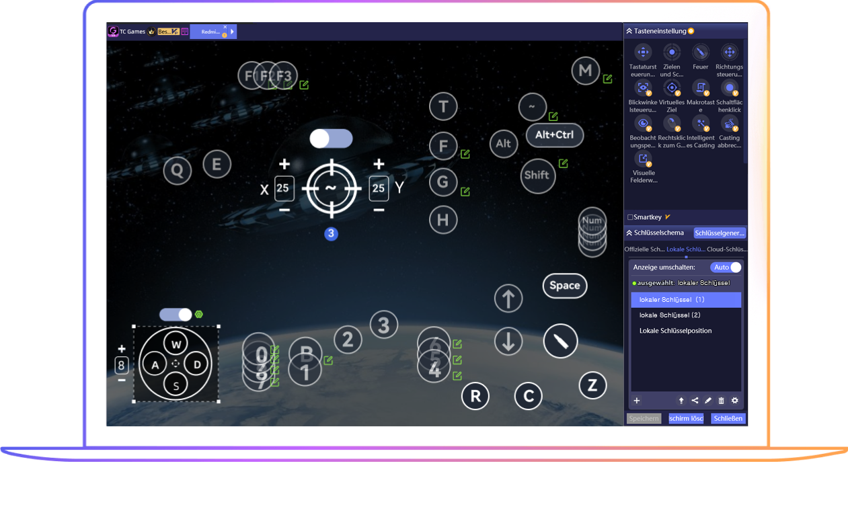This screenshot has width=848, height=517.
Task: Decrease Y sensitivity with minus
Action: click(379, 211)
